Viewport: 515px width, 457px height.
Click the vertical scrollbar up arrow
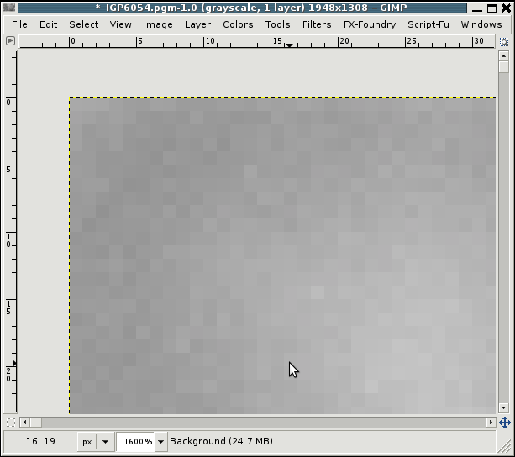pos(503,56)
